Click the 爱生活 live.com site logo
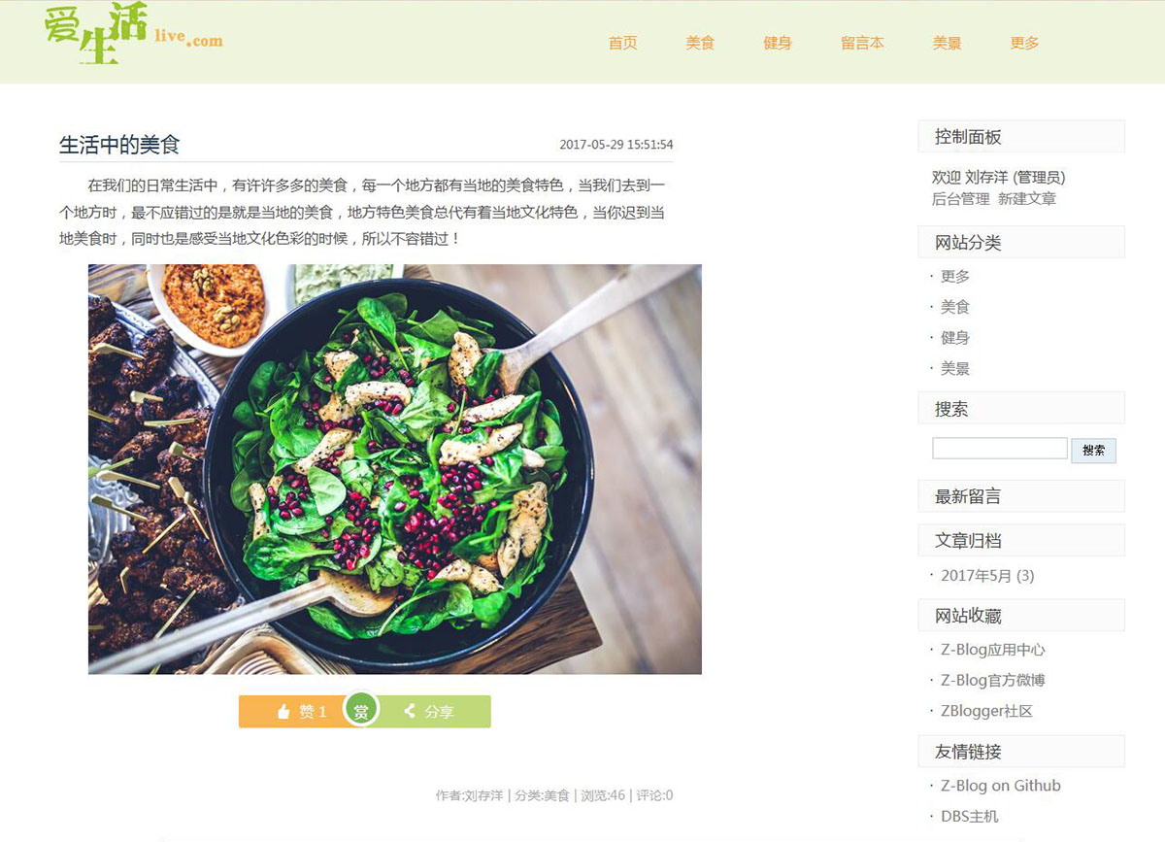 [133, 35]
